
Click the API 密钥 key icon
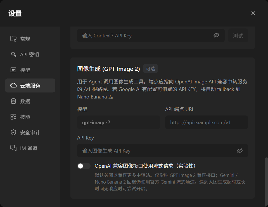pos(13,54)
